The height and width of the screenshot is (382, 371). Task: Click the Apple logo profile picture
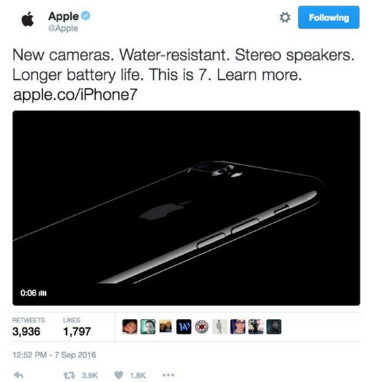pyautogui.click(x=27, y=19)
